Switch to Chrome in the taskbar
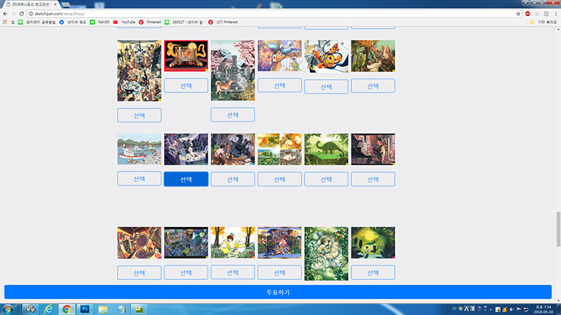This screenshot has height=315, width=561. tap(67, 309)
